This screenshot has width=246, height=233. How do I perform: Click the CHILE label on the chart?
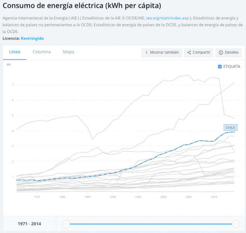(231, 127)
